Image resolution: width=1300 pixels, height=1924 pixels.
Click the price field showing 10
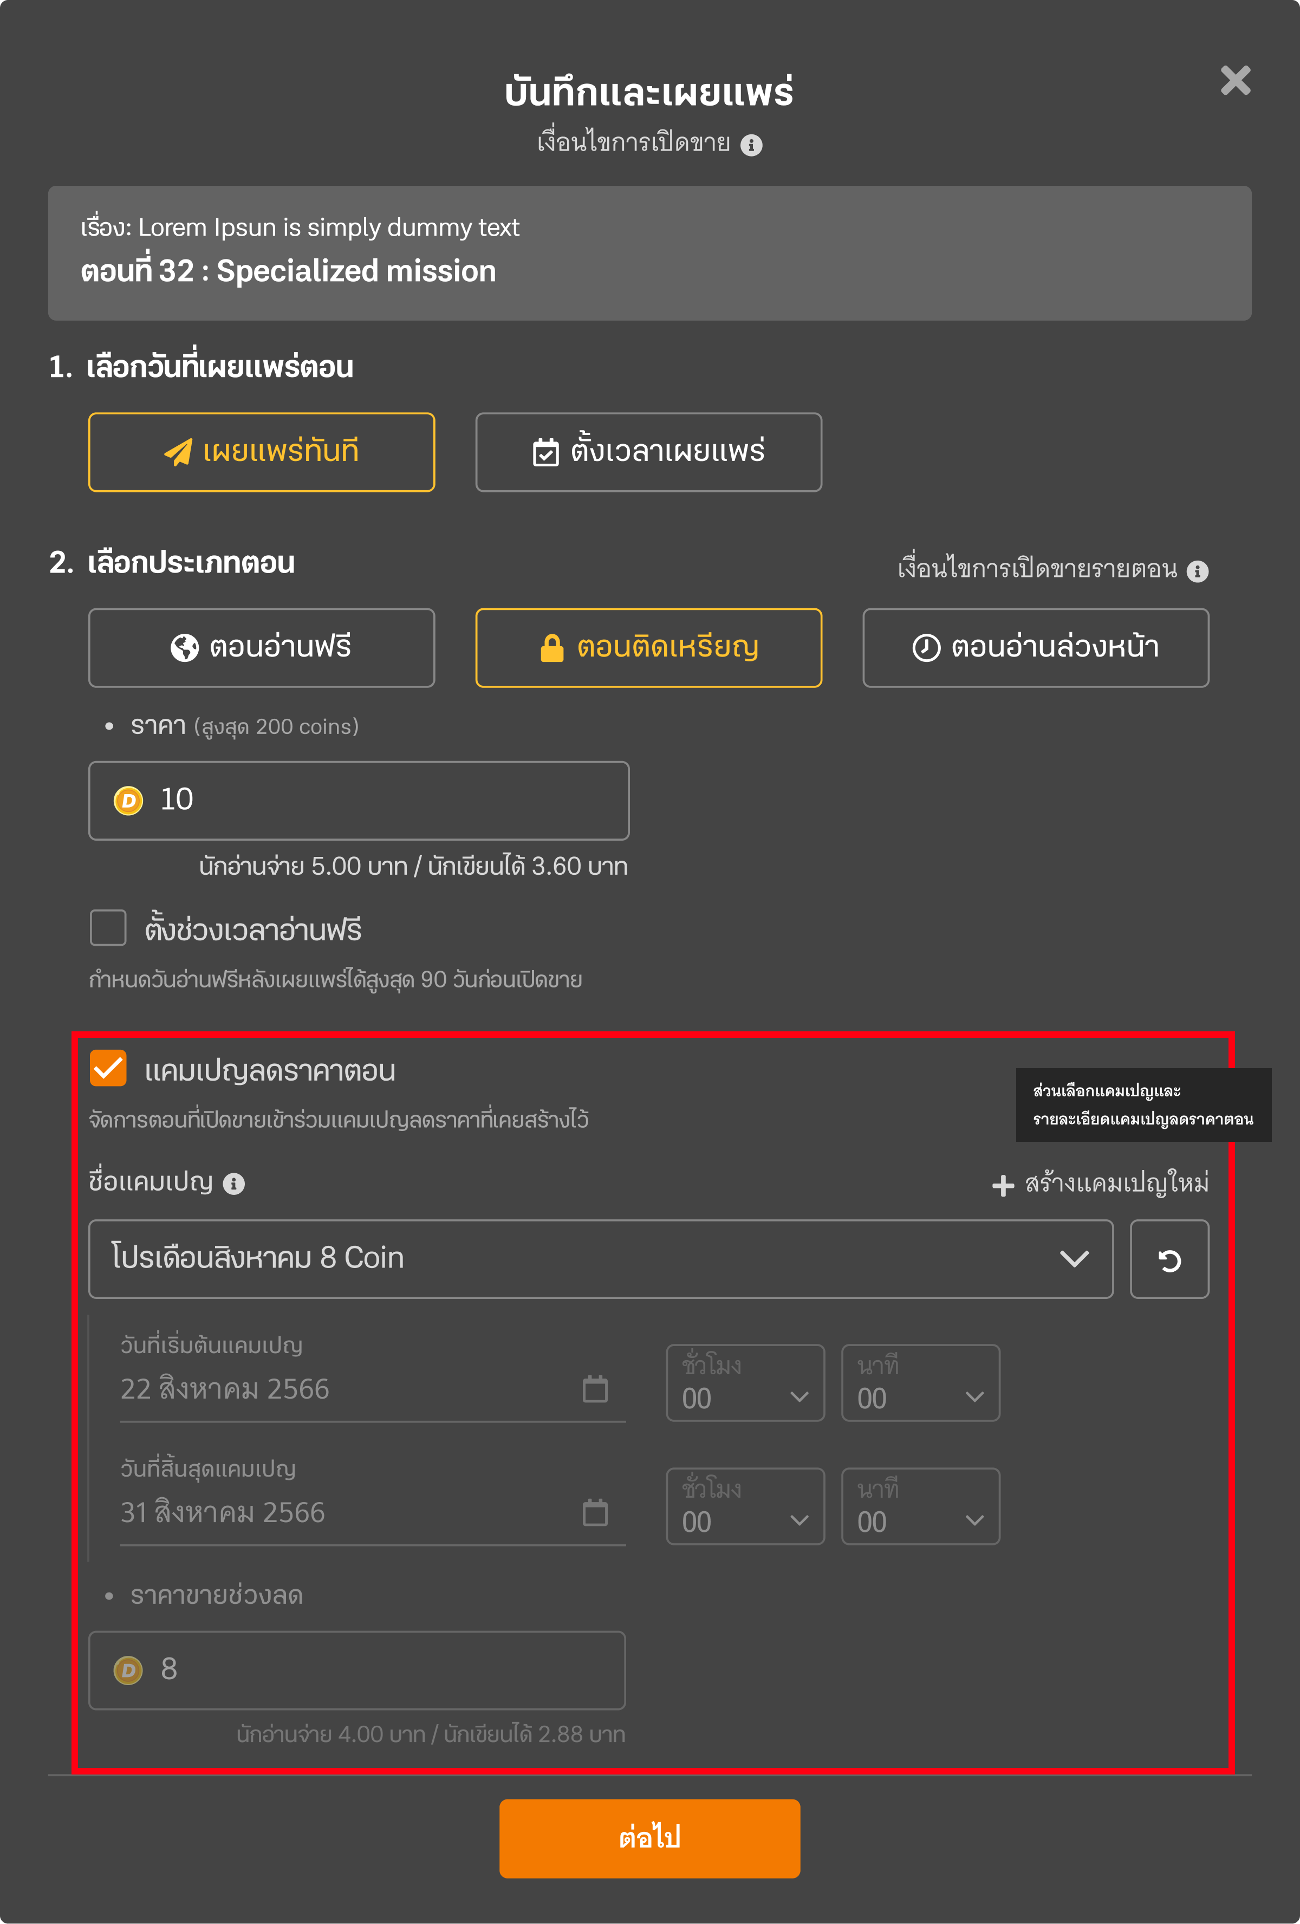pyautogui.click(x=359, y=801)
